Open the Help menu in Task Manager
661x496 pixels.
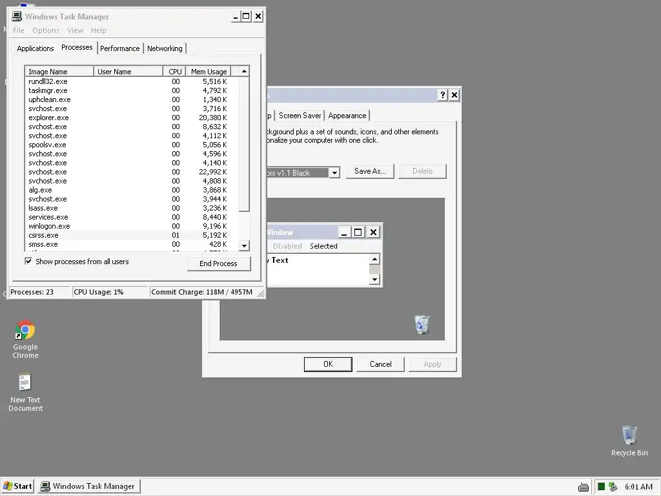99,30
